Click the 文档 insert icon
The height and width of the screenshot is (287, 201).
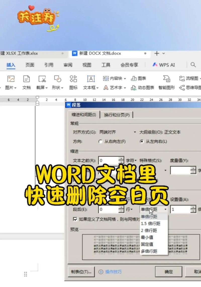point(26,82)
